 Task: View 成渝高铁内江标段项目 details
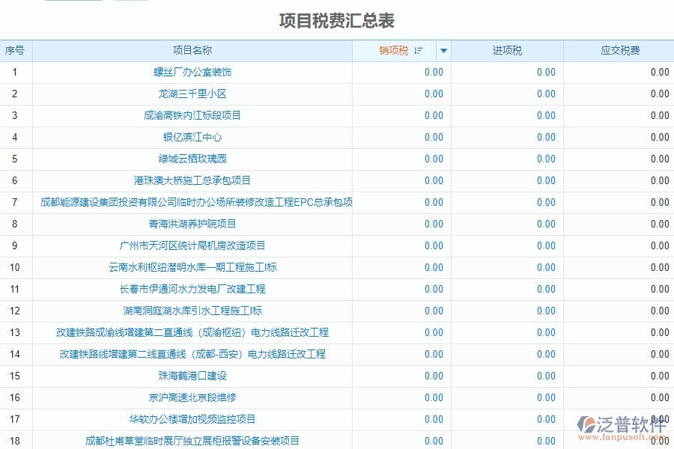point(193,115)
